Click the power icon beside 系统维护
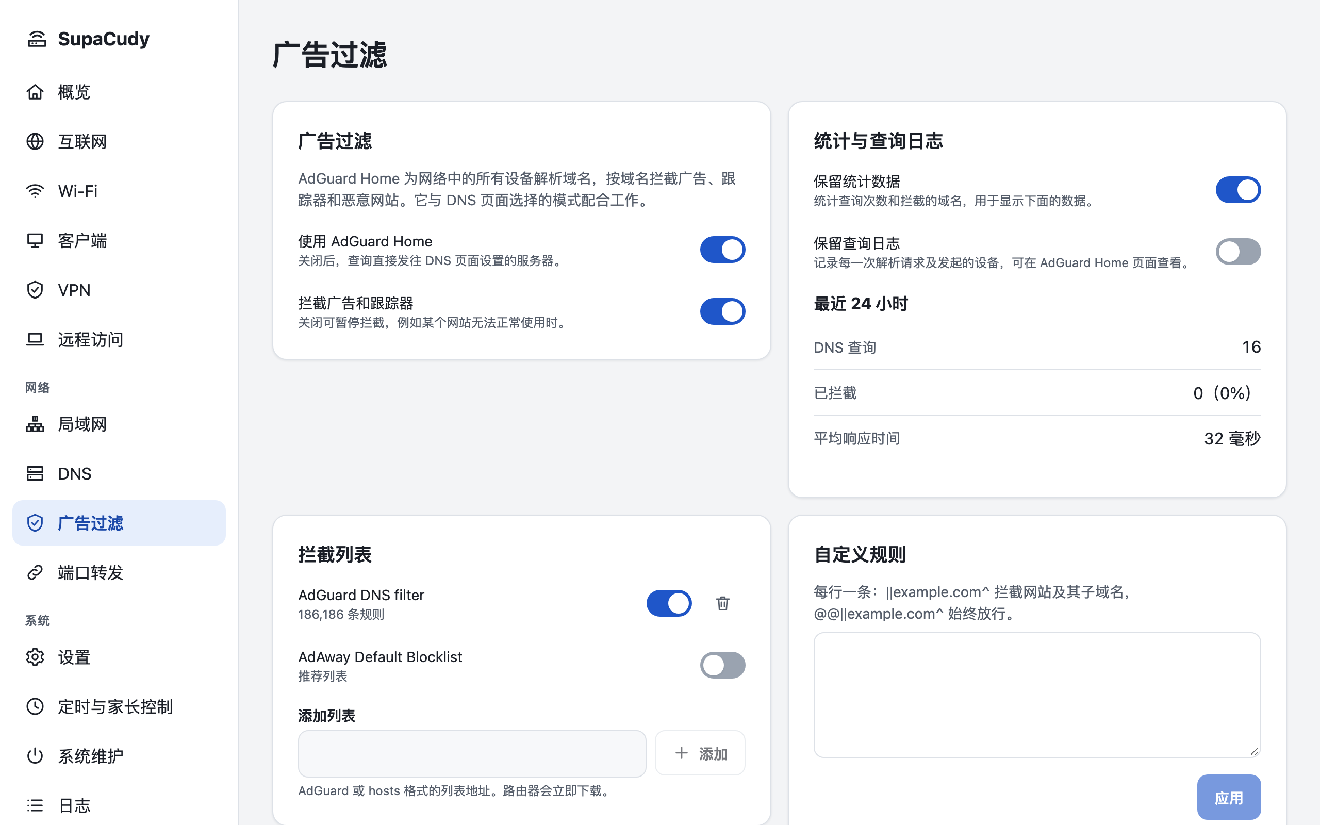Image resolution: width=1320 pixels, height=825 pixels. [x=35, y=756]
